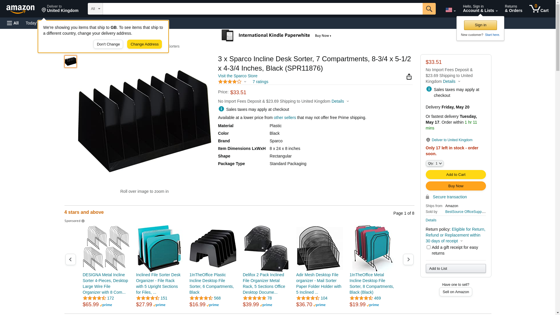The image size is (560, 315).
Task: Open the shopping cart
Action: click(539, 9)
